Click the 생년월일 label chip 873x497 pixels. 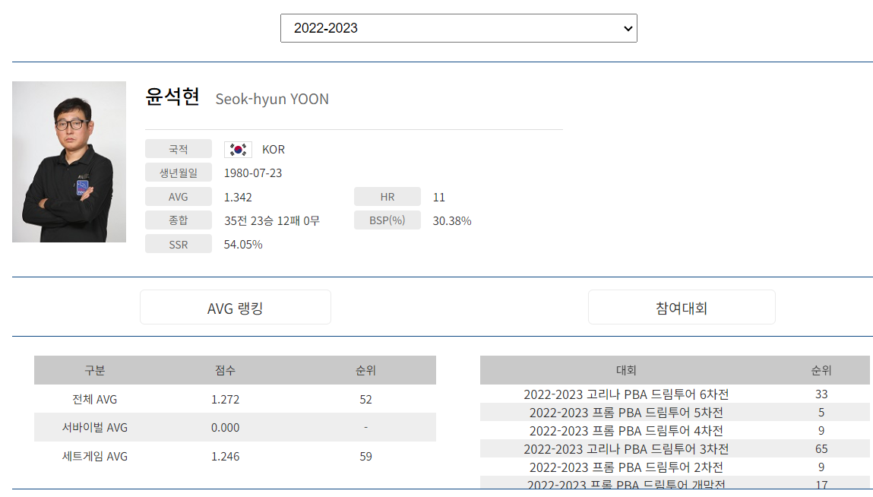179,173
